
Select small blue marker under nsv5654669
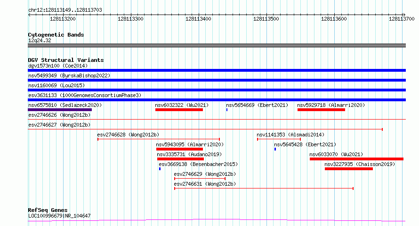227,110
